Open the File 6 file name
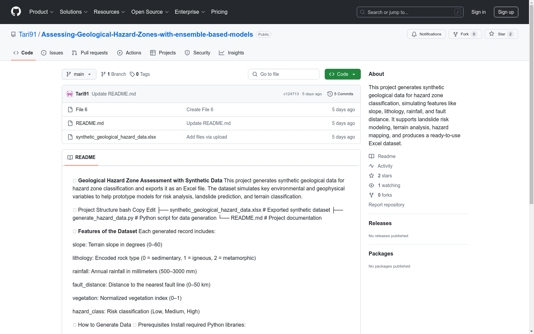The height and width of the screenshot is (334, 534). tap(81, 110)
